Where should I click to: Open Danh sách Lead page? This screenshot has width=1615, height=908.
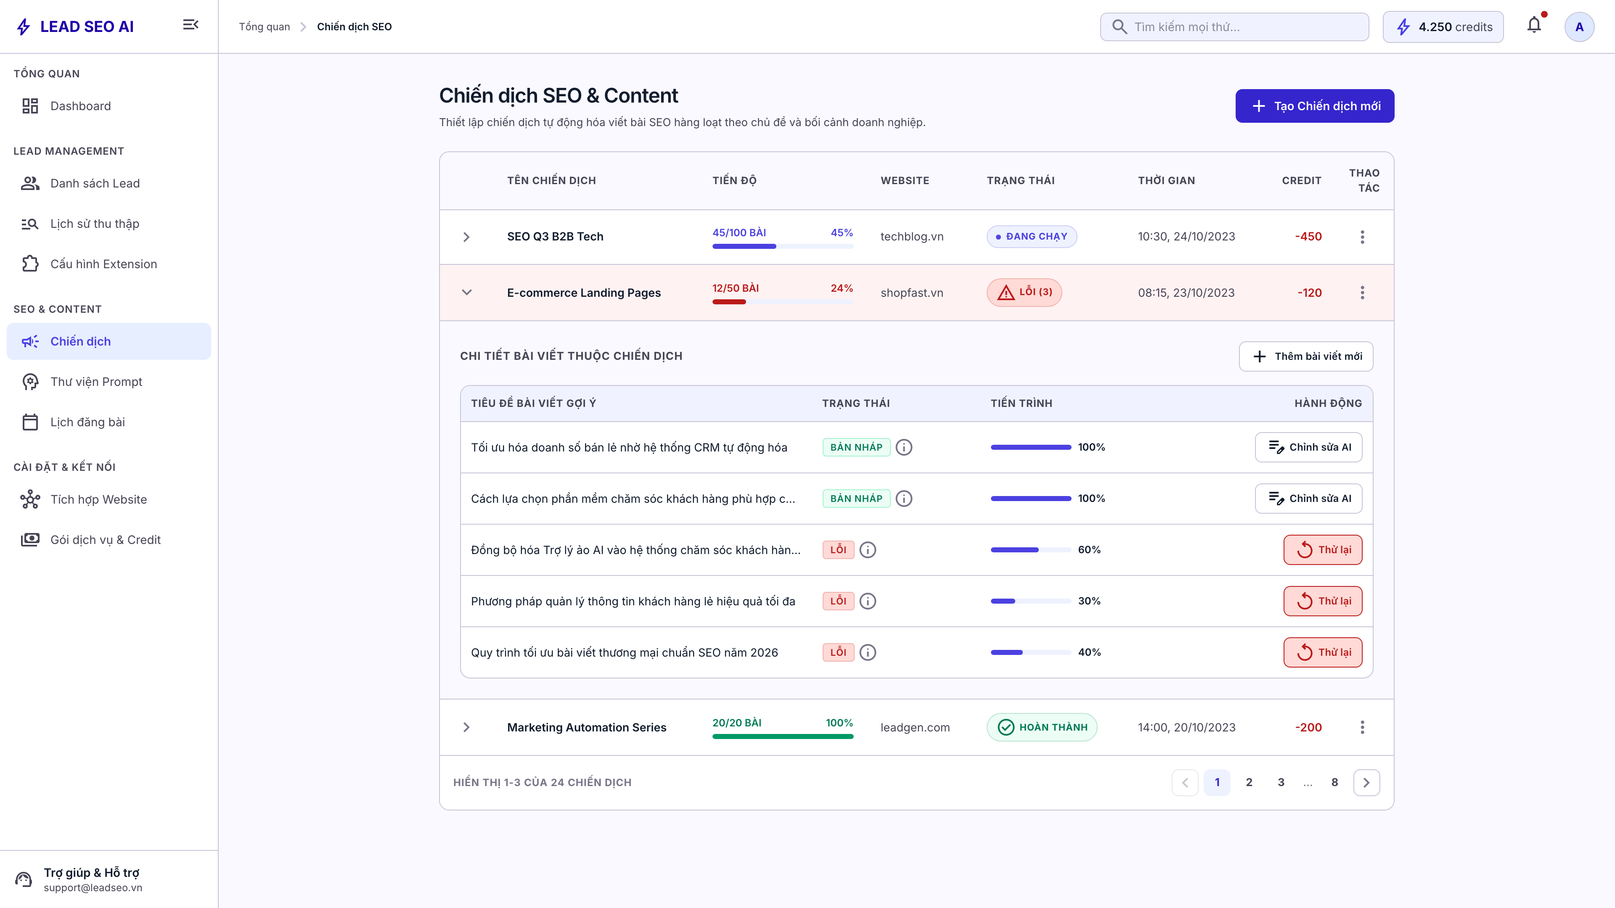pyautogui.click(x=109, y=184)
